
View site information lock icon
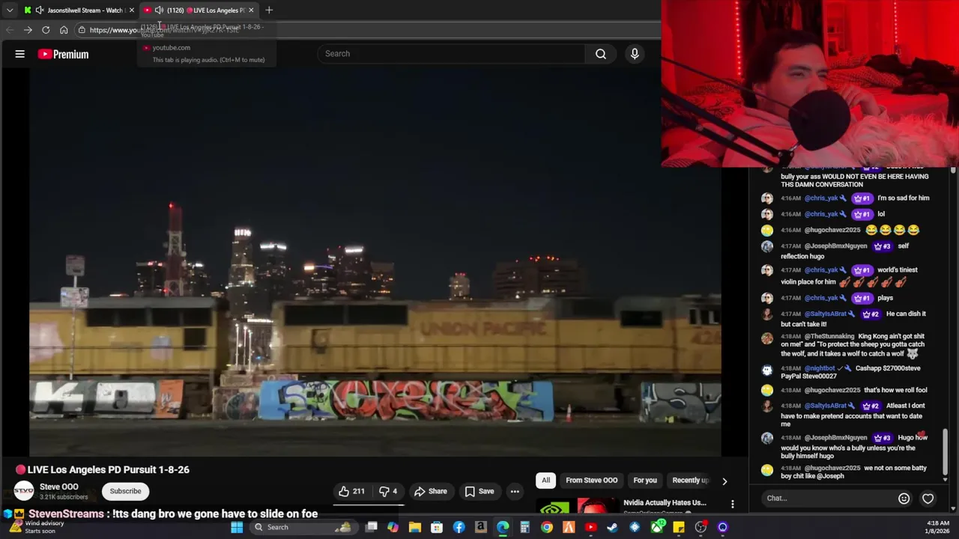[82, 30]
